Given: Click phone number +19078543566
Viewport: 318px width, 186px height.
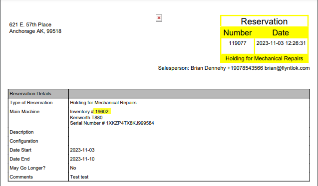Looking at the screenshot, I should [x=245, y=68].
